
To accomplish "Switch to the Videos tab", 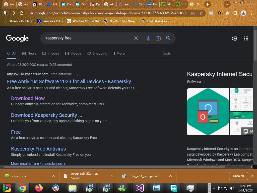I will click(73, 54).
